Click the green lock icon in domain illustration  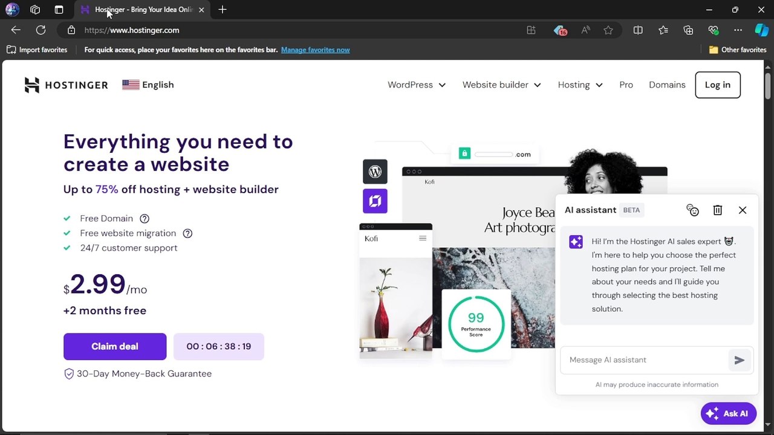coord(464,153)
